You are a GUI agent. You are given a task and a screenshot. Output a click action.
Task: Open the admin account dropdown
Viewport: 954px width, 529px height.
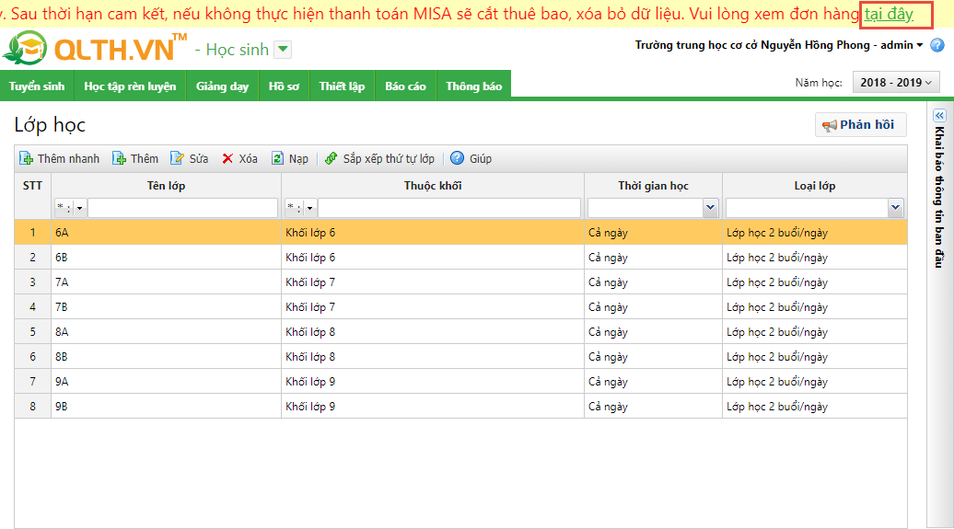click(919, 45)
